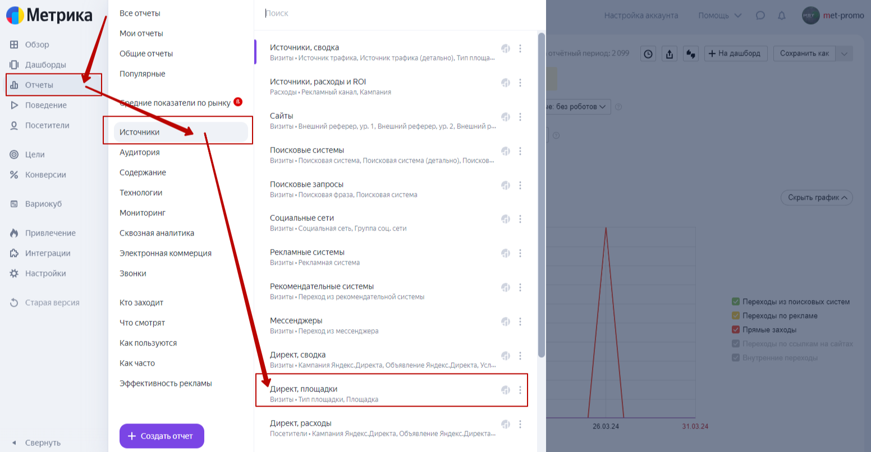
Task: Open the Сохранить как dropdown arrow
Action: [844, 53]
